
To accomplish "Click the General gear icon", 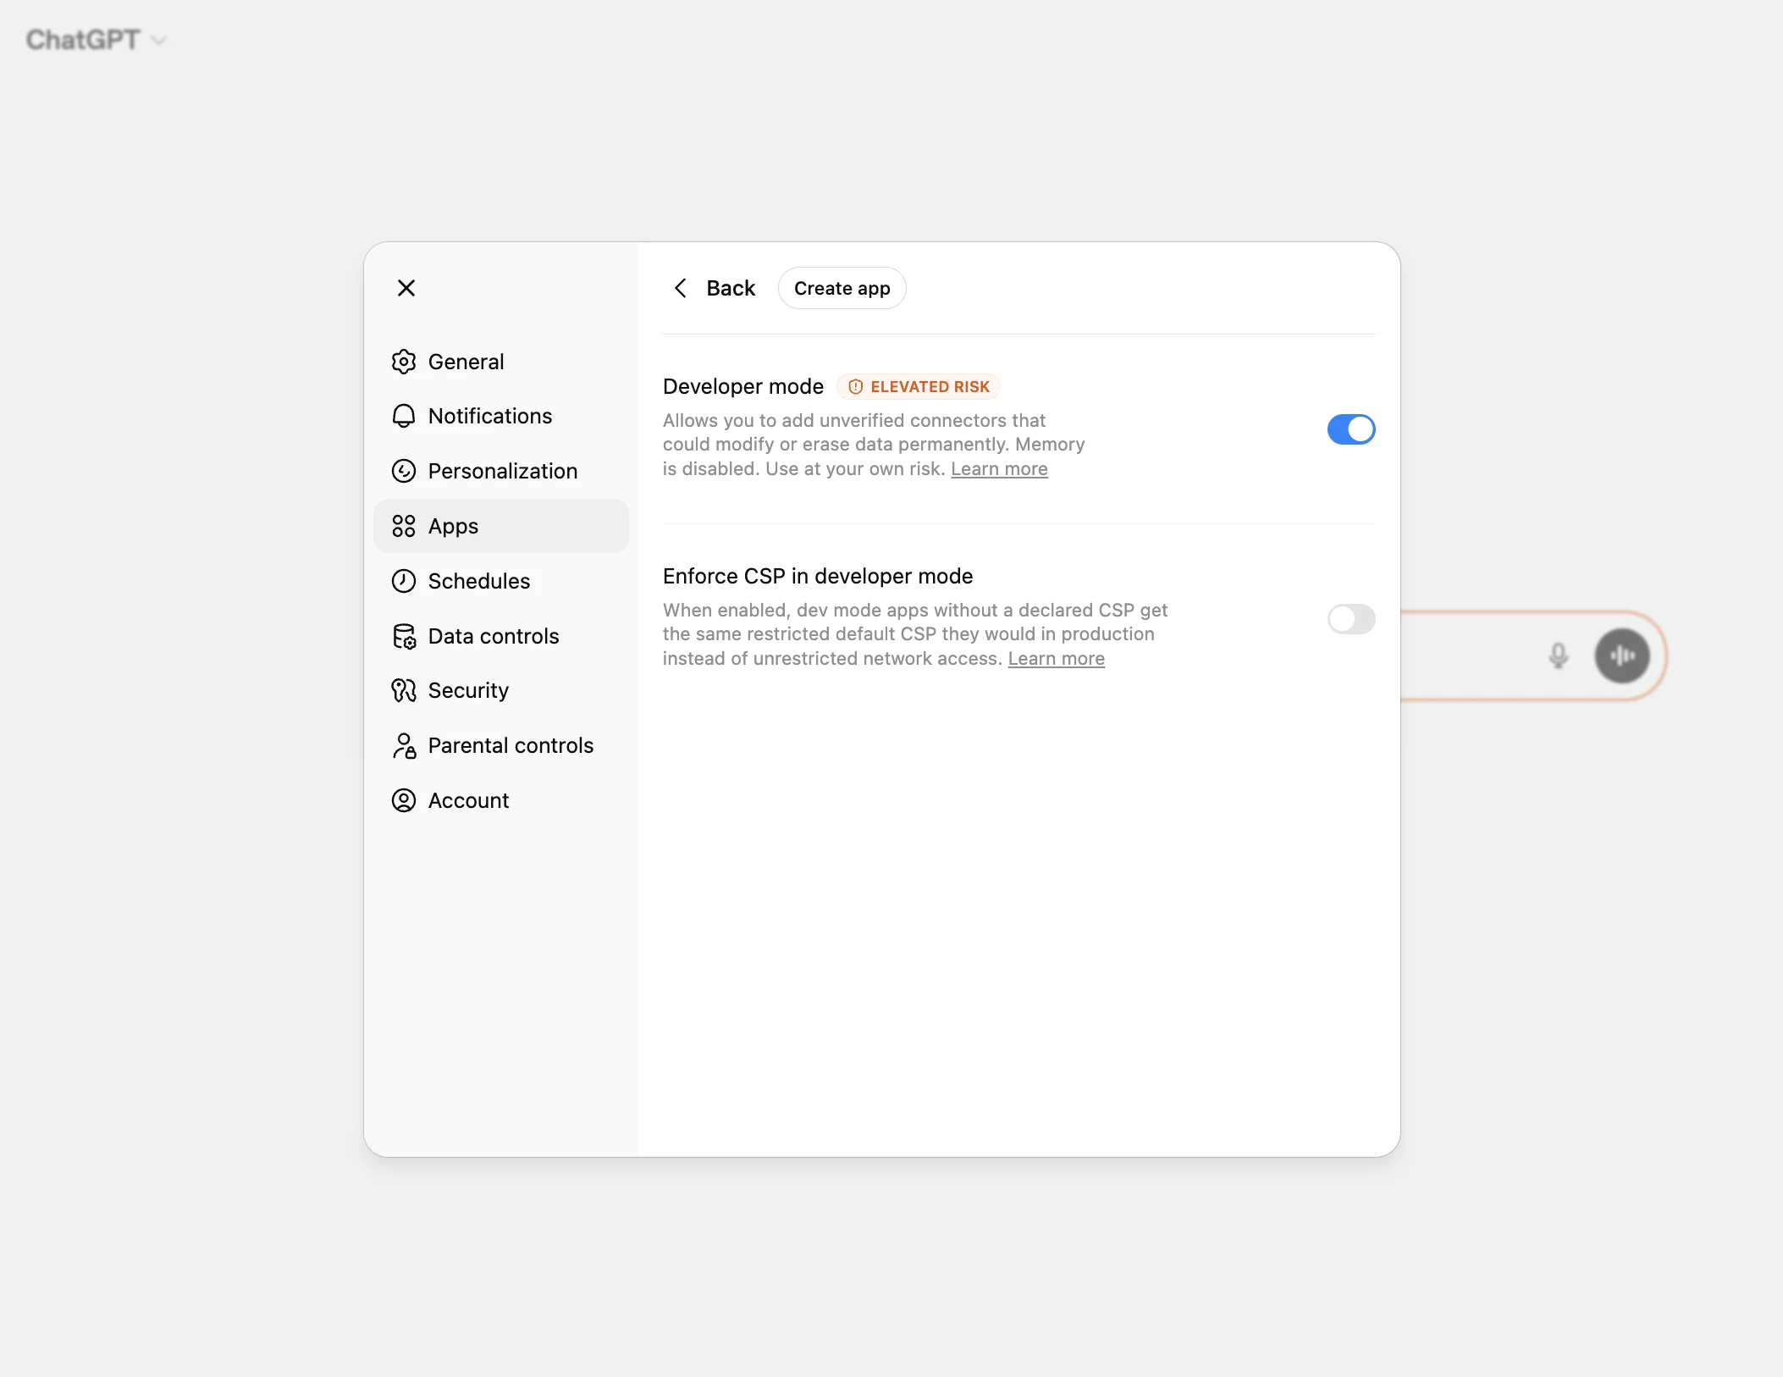I will 404,362.
